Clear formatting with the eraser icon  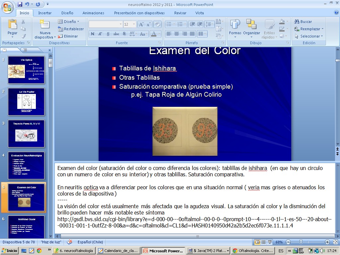tap(158, 24)
